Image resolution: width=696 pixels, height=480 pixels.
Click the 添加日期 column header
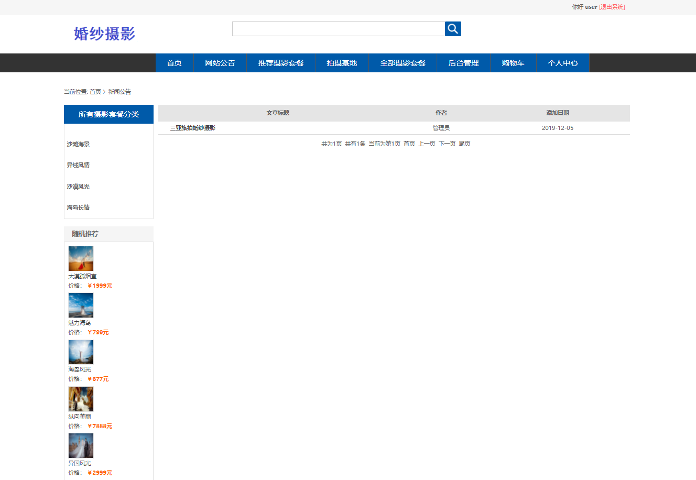pyautogui.click(x=558, y=113)
